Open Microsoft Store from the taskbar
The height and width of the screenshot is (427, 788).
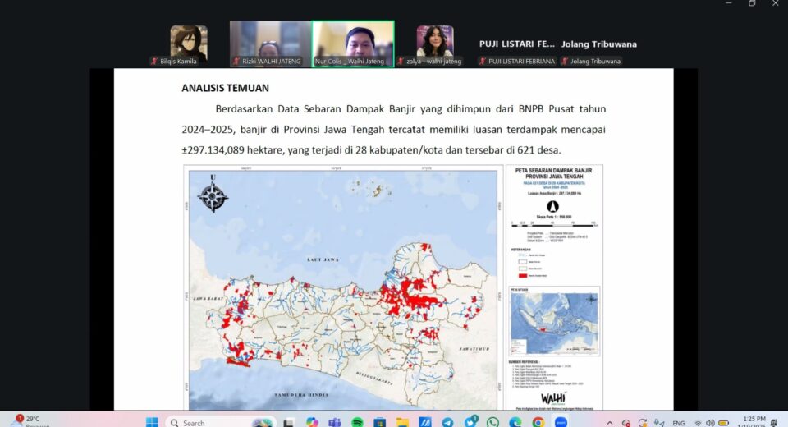point(379,422)
